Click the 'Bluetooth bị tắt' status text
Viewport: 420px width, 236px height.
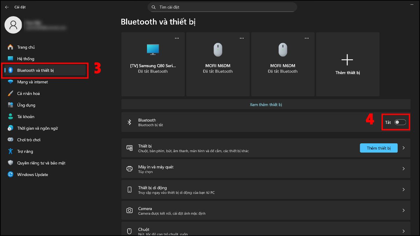click(x=150, y=125)
